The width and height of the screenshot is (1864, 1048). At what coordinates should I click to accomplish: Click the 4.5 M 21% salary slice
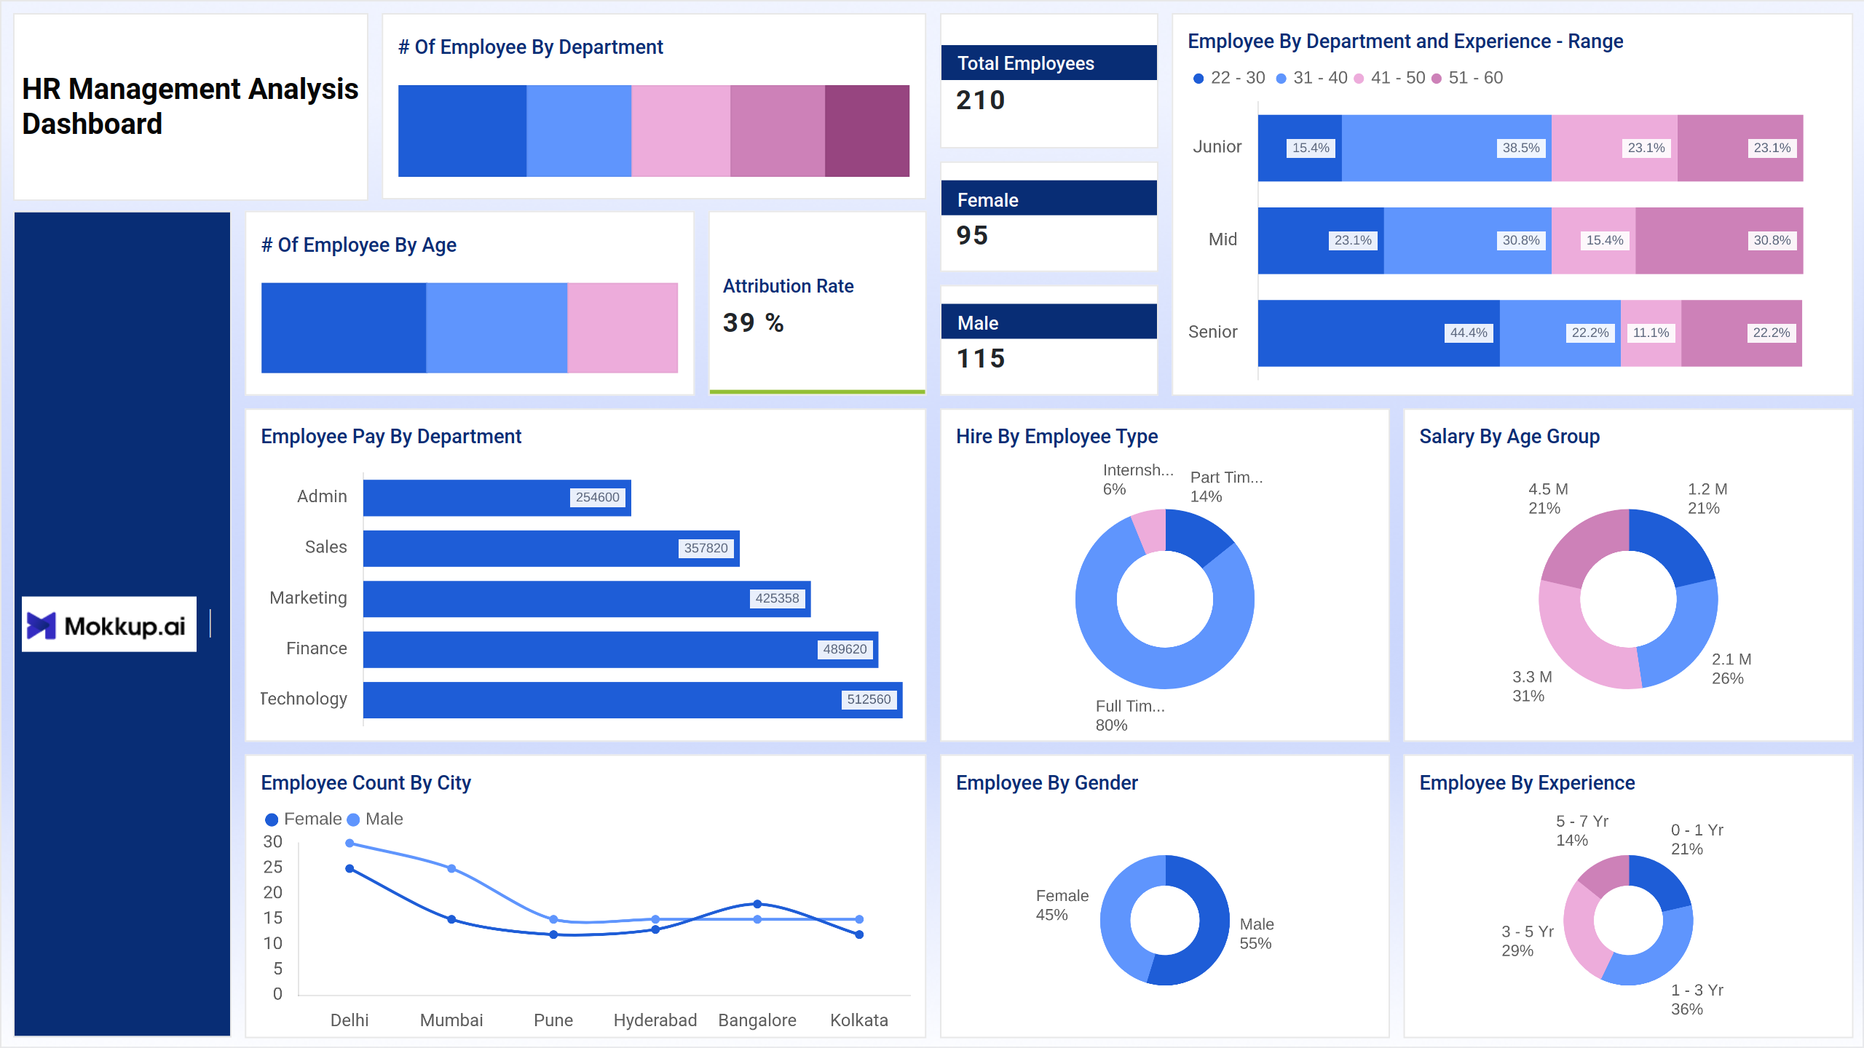click(1586, 547)
